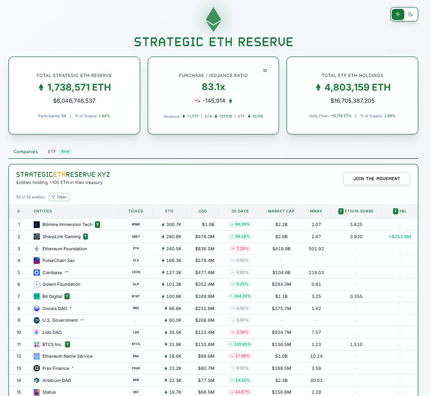Viewport: 430px width, 396px height.
Task: Click the 264.20% change badge
Action: (x=240, y=296)
